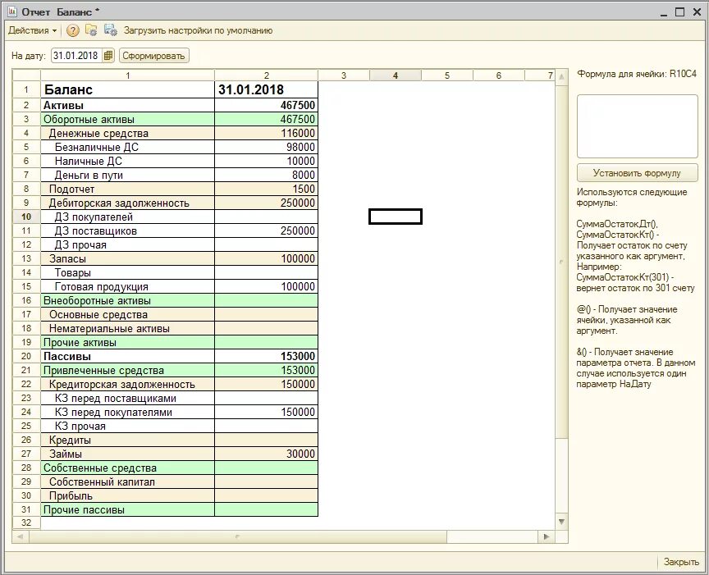Viewport: 709px width, 575px height.
Task: Select cell ДЗ поставщиков
Action: point(127,231)
